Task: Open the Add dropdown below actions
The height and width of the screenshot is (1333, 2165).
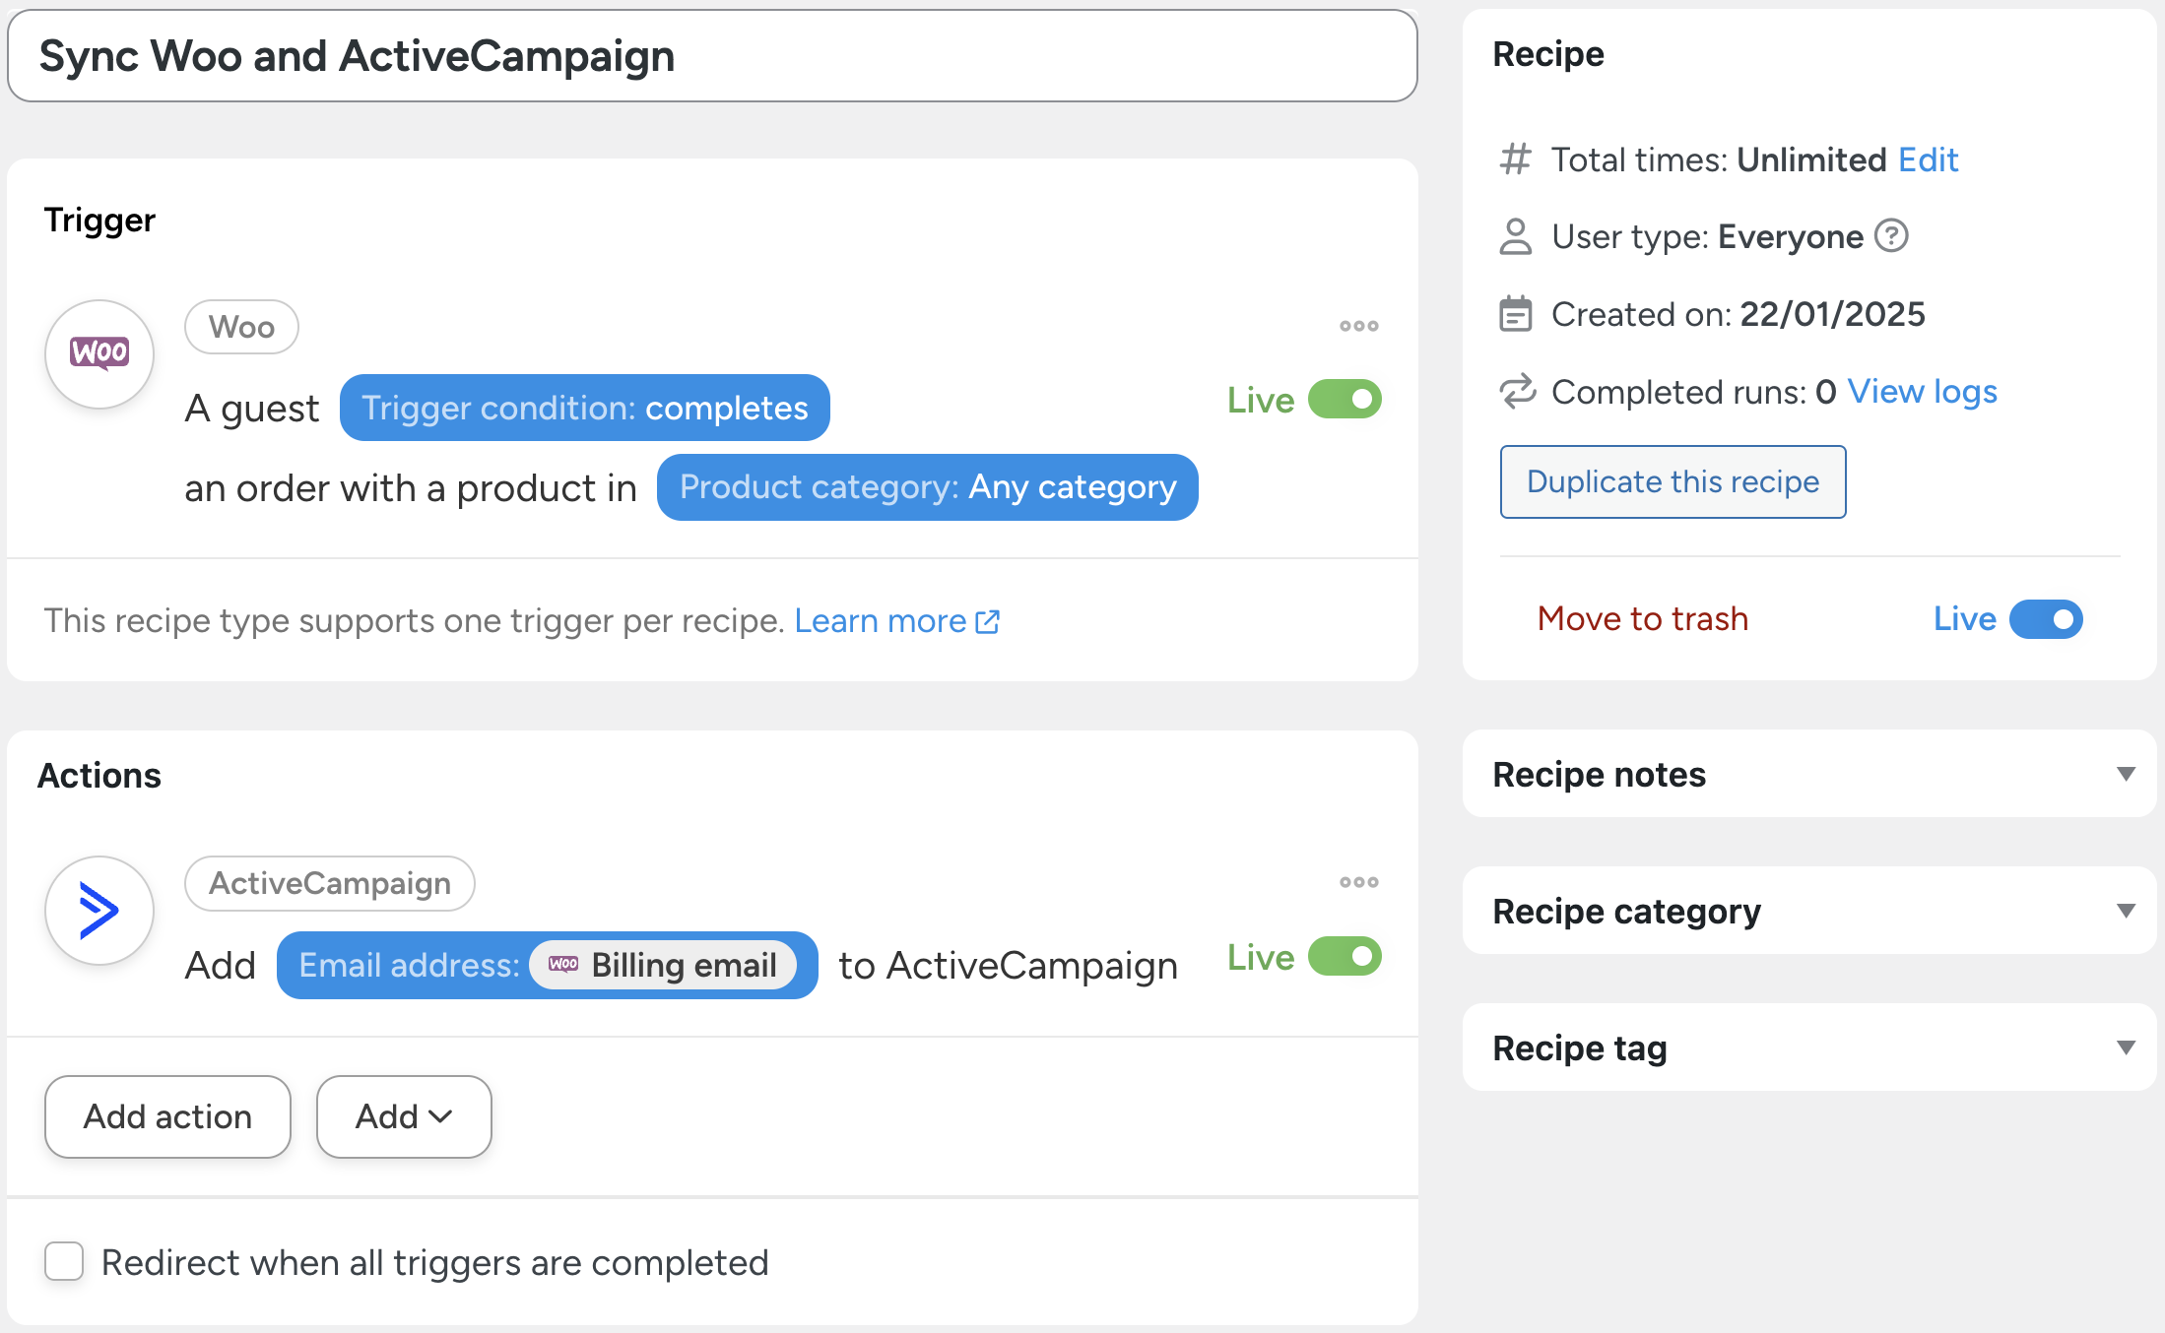Action: point(403,1116)
